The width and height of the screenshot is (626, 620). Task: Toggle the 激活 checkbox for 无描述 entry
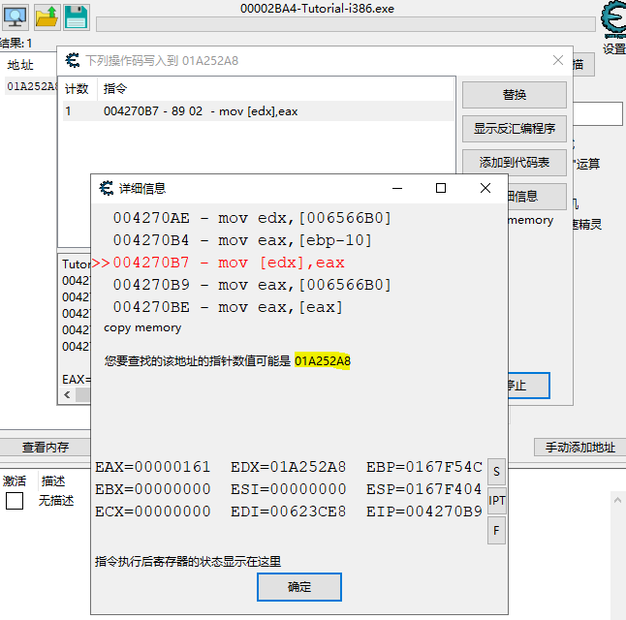15,501
